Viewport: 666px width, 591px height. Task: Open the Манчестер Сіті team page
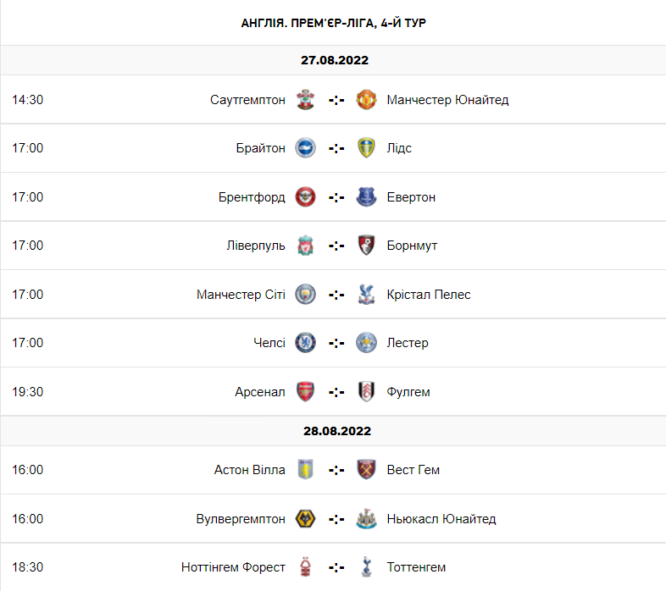tap(241, 294)
